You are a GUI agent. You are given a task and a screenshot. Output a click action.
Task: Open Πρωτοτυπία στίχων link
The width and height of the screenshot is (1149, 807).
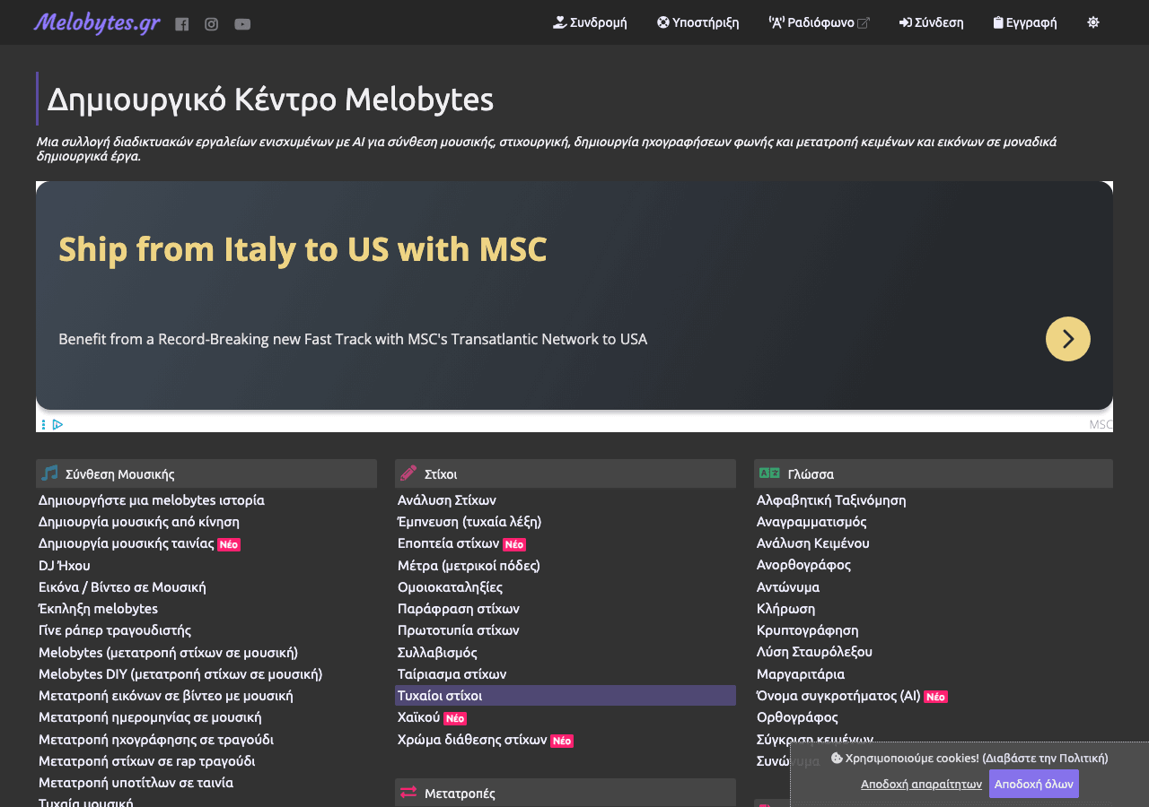(459, 629)
